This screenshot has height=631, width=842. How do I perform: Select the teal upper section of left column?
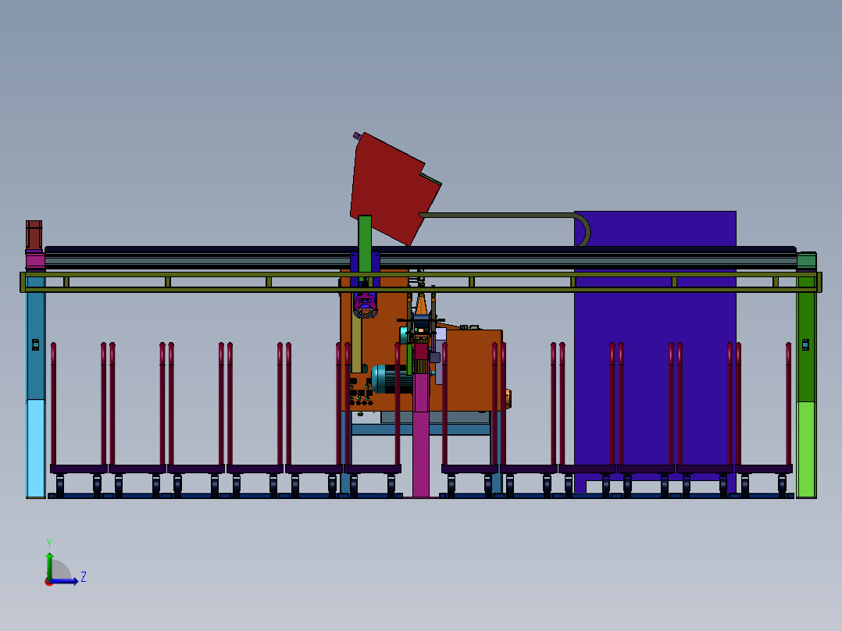point(36,338)
